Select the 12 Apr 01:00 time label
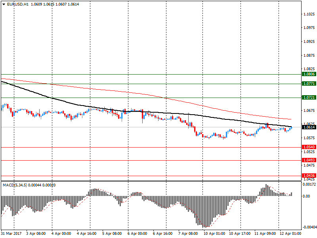The width and height of the screenshot is (317, 238). pyautogui.click(x=290, y=234)
